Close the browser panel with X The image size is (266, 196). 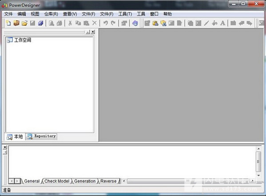(x=93, y=31)
